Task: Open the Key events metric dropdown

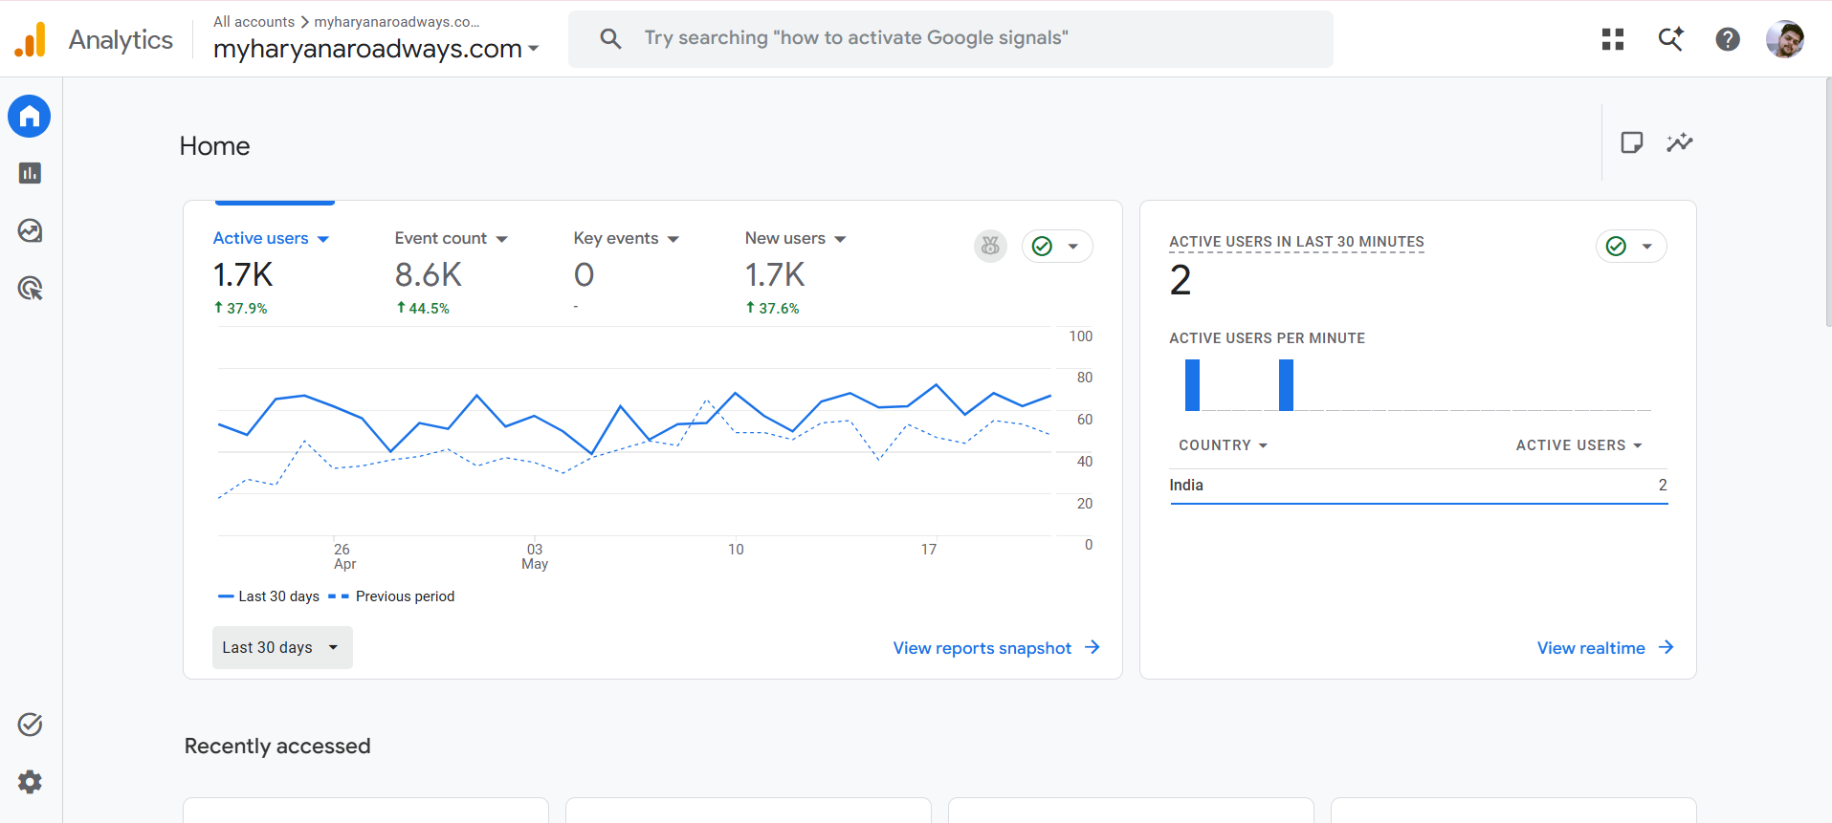Action: tap(626, 239)
